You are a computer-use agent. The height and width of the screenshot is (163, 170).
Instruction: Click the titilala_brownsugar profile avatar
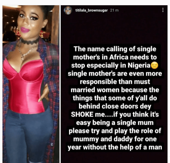tap(68, 10)
